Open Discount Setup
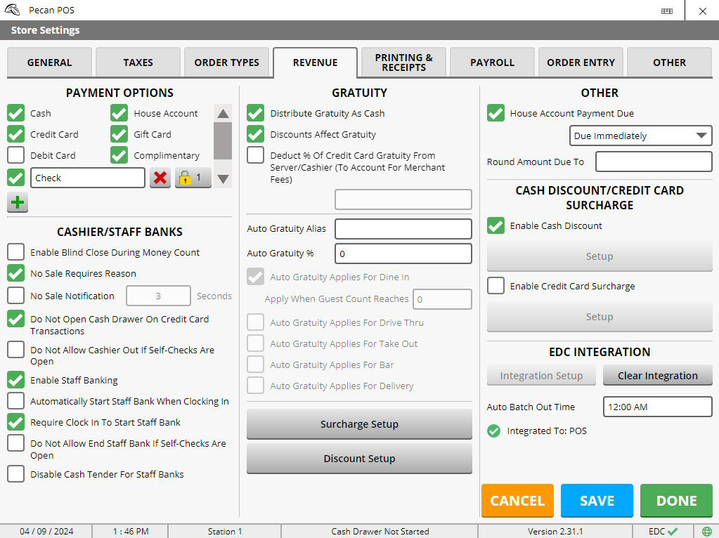Image resolution: width=719 pixels, height=538 pixels. point(359,458)
